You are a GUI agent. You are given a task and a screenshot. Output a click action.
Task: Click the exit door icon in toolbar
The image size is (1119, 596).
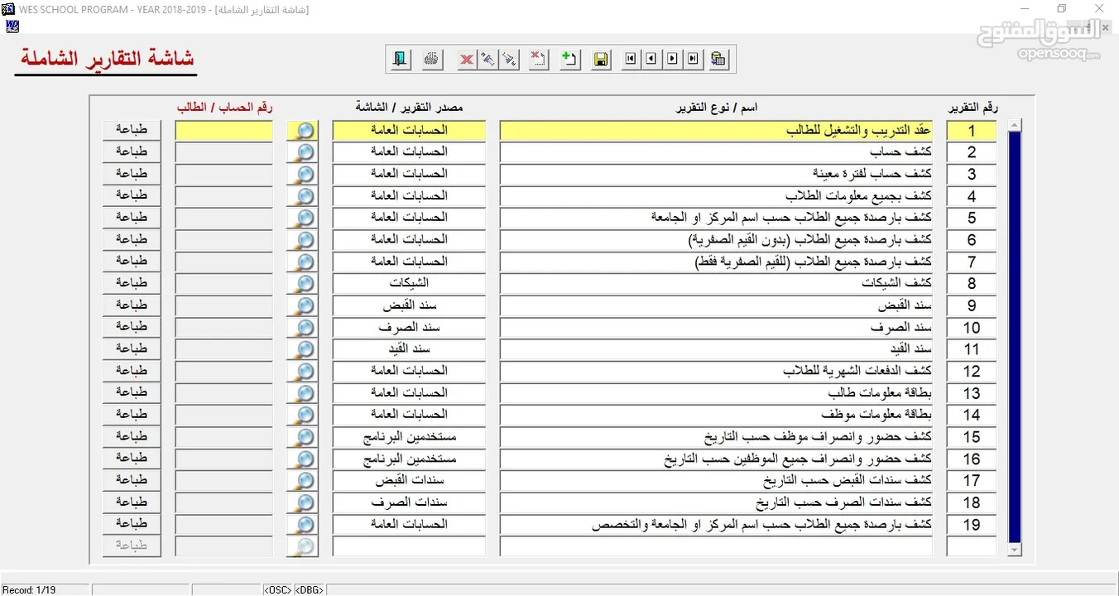pyautogui.click(x=401, y=59)
